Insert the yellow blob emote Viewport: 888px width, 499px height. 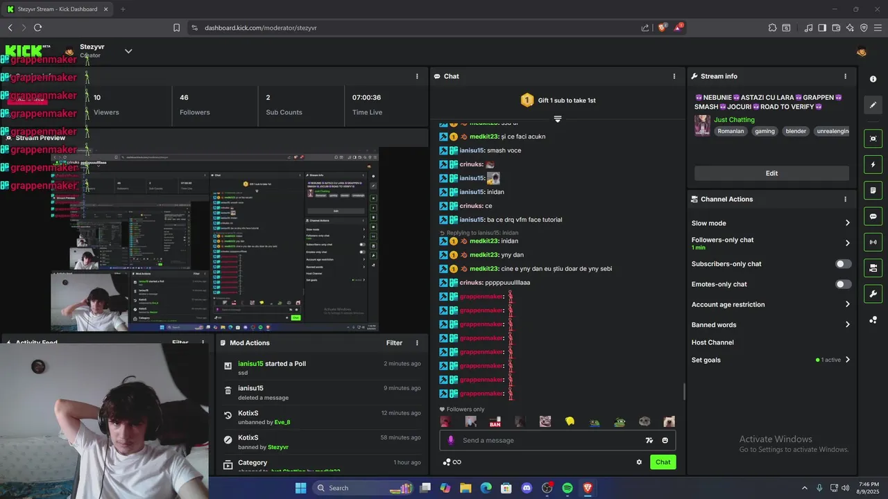point(570,421)
